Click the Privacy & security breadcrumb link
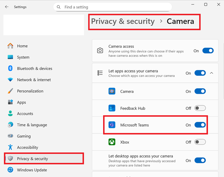The width and height of the screenshot is (224, 177). 123,21
